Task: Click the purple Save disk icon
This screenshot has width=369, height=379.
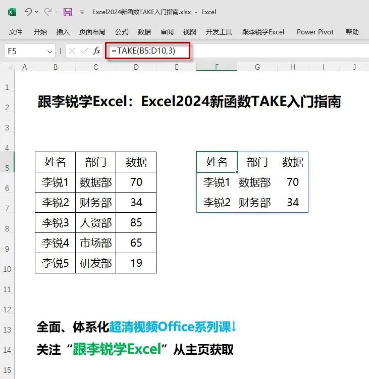Action: tap(68, 12)
